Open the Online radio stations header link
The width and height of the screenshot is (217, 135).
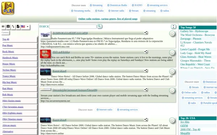(108, 19)
